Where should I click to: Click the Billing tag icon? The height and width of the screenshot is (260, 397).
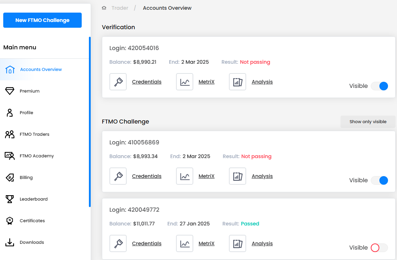click(x=10, y=178)
